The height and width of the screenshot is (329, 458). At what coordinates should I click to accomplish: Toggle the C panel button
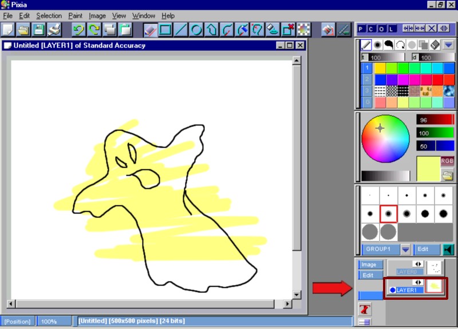(x=372, y=29)
